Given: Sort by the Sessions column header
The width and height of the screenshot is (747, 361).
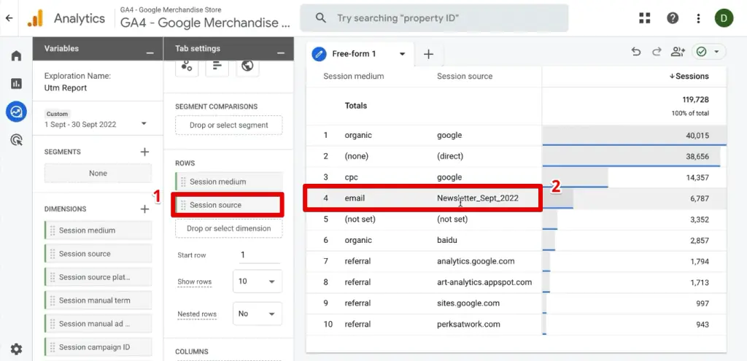Looking at the screenshot, I should point(689,77).
